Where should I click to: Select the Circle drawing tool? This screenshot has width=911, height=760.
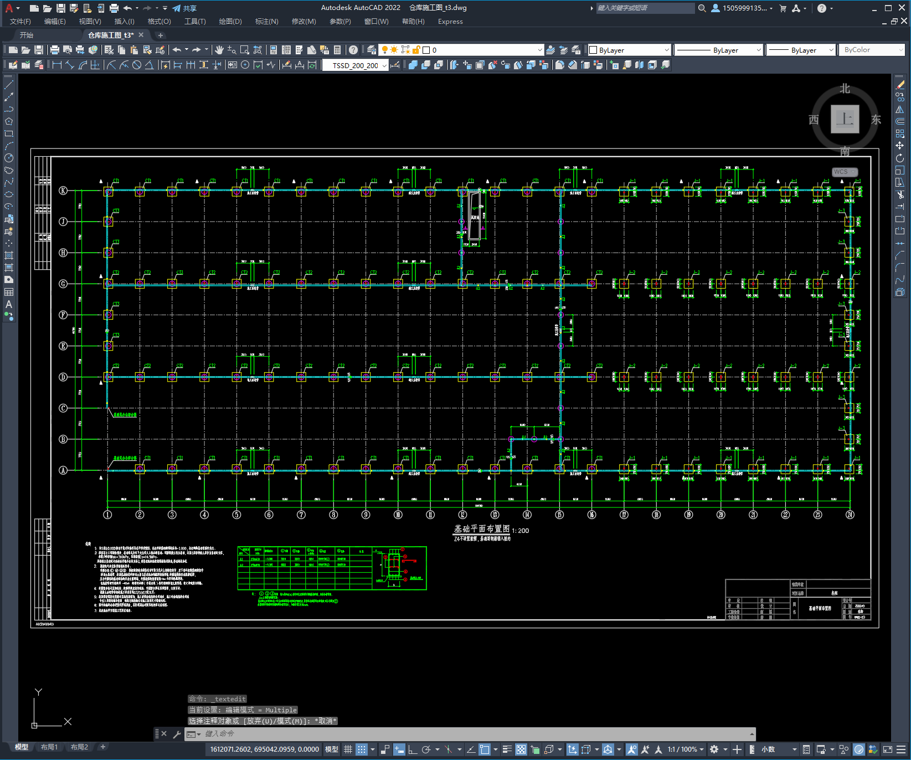pyautogui.click(x=9, y=158)
